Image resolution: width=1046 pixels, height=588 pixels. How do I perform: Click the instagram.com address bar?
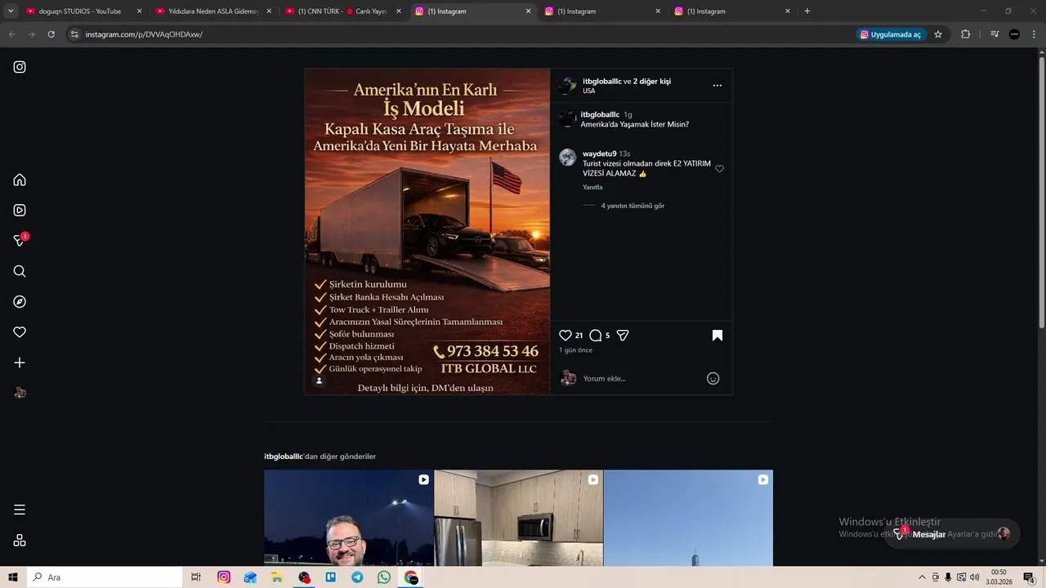click(x=458, y=34)
